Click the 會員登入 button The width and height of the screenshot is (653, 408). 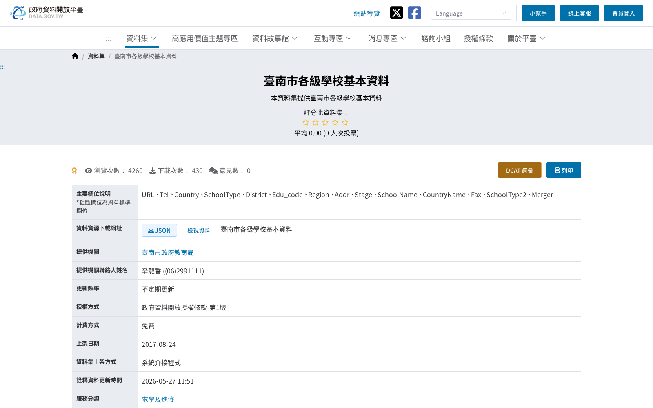[x=624, y=13]
